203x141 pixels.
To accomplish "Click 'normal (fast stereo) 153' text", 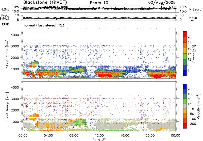I will (x=44, y=25).
